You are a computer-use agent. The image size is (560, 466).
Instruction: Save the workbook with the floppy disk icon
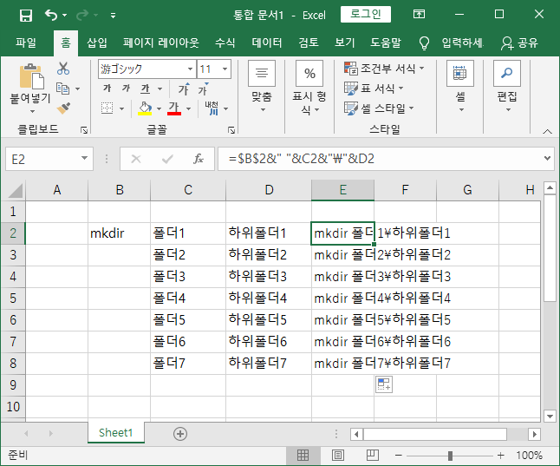coord(26,16)
